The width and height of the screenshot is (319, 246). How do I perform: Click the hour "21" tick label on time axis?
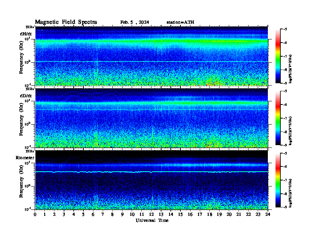pyautogui.click(x=238, y=215)
